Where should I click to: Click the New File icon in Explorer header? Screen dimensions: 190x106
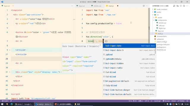click(174, 6)
